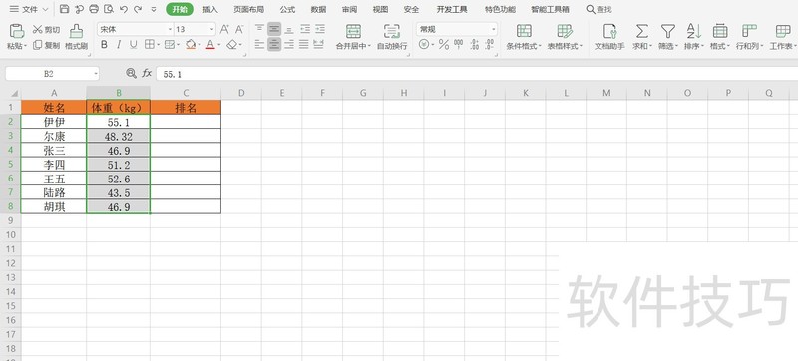This screenshot has height=361, width=798.
Task: Click the Save icon in quick toolbar
Action: pyautogui.click(x=64, y=9)
